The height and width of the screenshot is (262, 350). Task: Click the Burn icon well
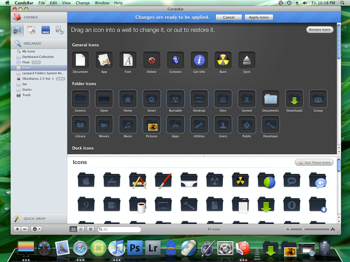coord(223,60)
